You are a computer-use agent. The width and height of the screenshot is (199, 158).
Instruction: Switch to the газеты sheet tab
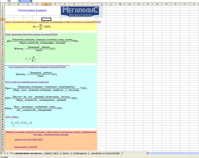click(66, 153)
